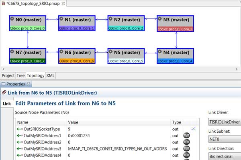Click NET icon beside OutMySRIOAddress3 row
Viewport: 241px width, 160px height.
pos(186,148)
